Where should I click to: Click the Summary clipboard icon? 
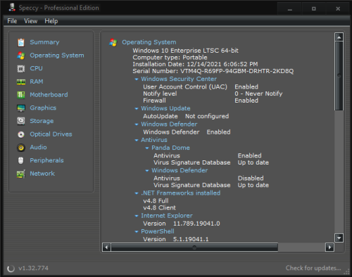click(x=21, y=42)
